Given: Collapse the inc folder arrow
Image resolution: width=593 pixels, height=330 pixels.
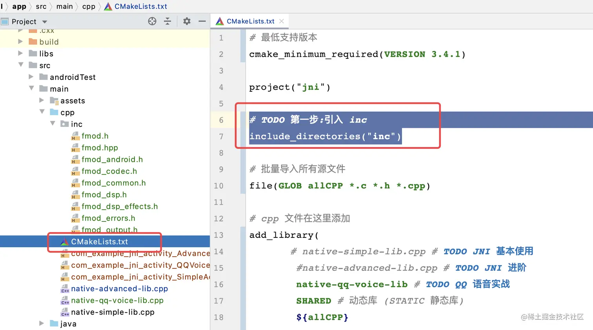Looking at the screenshot, I should (x=53, y=123).
